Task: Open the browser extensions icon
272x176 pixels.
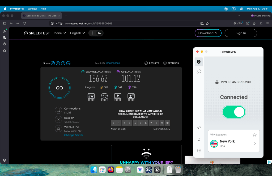Action: pos(261,23)
